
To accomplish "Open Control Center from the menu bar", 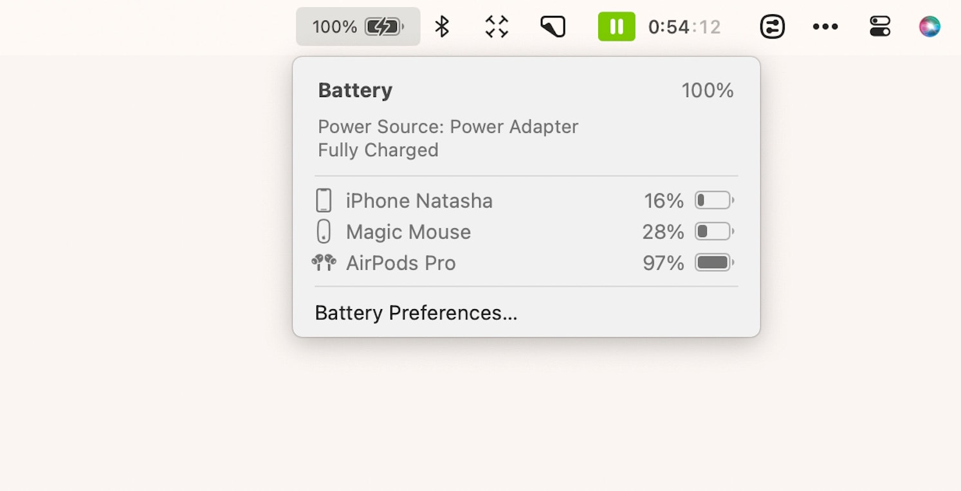I will point(879,26).
